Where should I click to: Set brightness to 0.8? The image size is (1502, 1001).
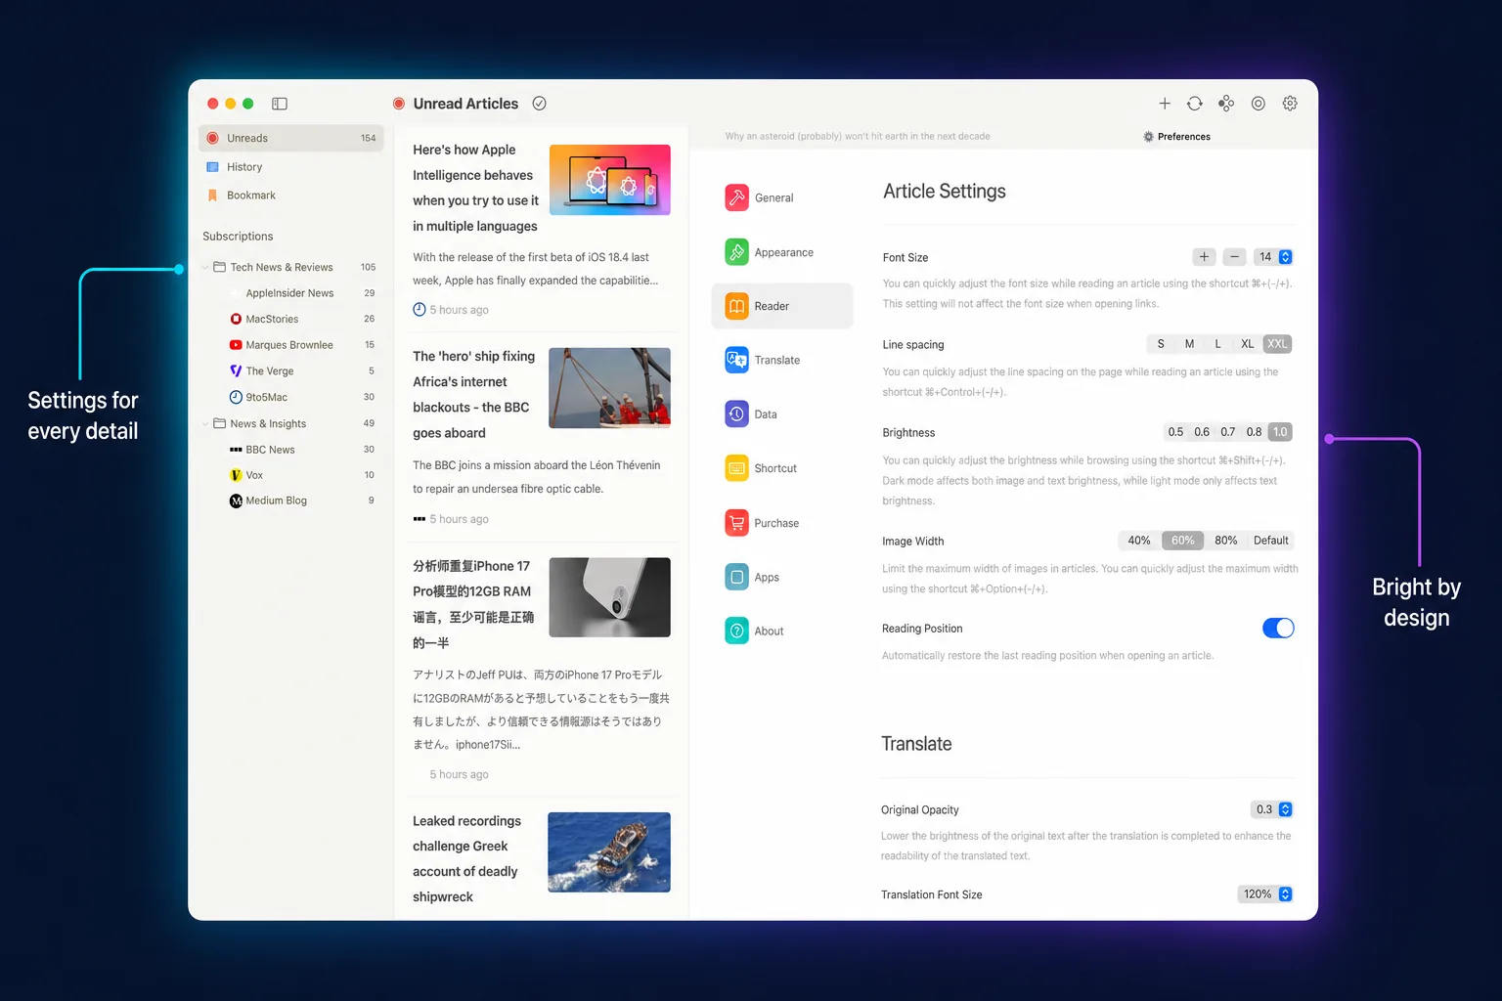[x=1255, y=432]
